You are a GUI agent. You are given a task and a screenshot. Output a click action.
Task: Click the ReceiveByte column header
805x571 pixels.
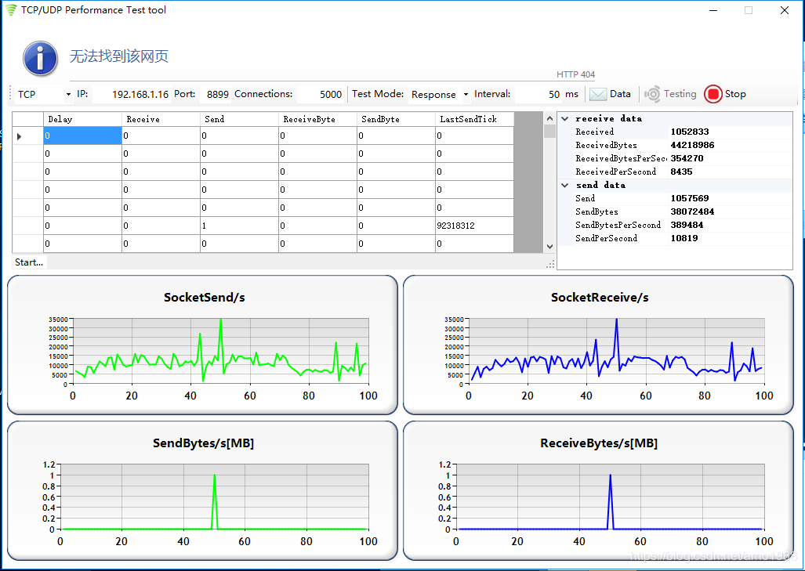tap(318, 119)
